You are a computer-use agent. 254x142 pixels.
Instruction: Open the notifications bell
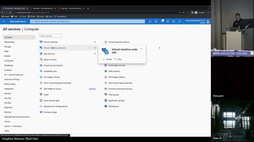point(162,21)
